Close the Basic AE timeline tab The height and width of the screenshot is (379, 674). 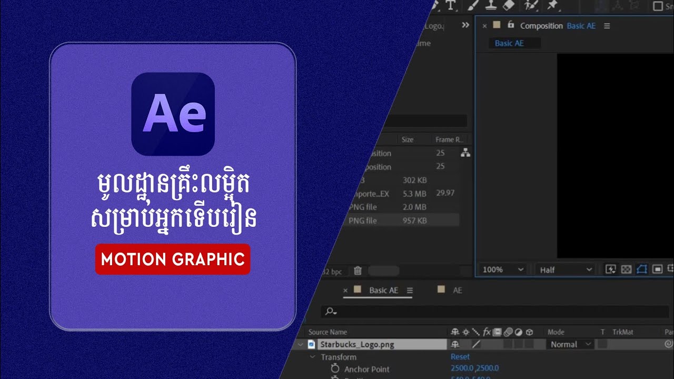coord(345,290)
